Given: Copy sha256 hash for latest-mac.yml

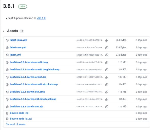Looking at the screenshot, I should click(x=107, y=47).
